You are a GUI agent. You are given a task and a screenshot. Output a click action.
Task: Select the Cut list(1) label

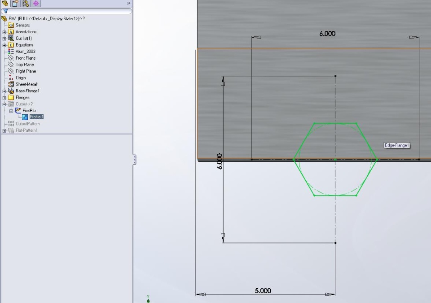[24, 39]
